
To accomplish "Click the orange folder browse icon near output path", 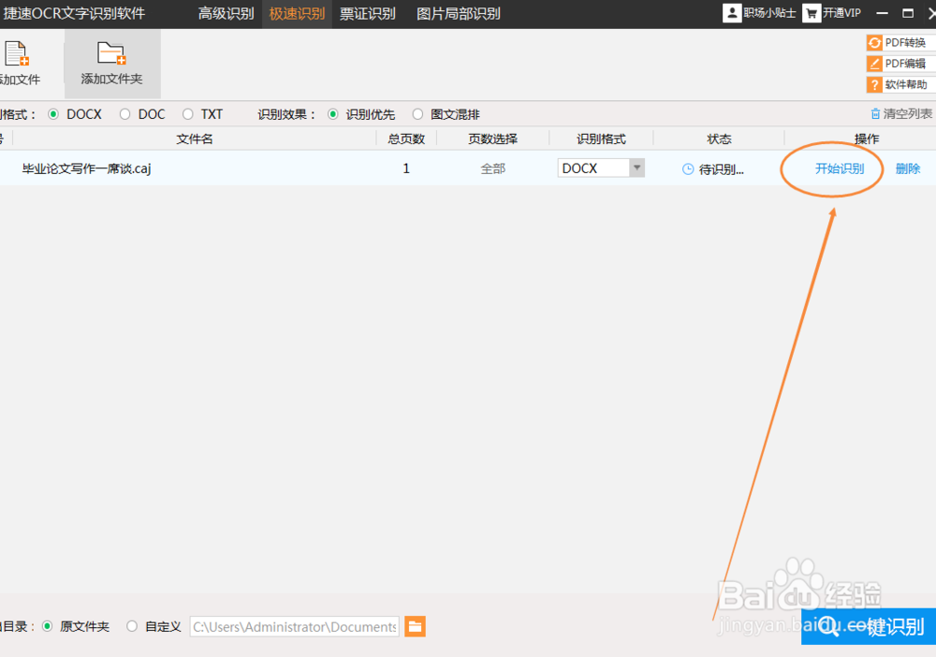I will point(413,626).
